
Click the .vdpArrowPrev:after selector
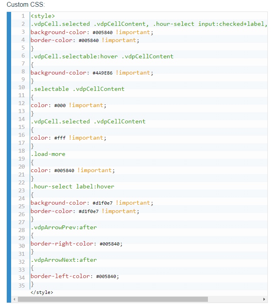[63, 227]
